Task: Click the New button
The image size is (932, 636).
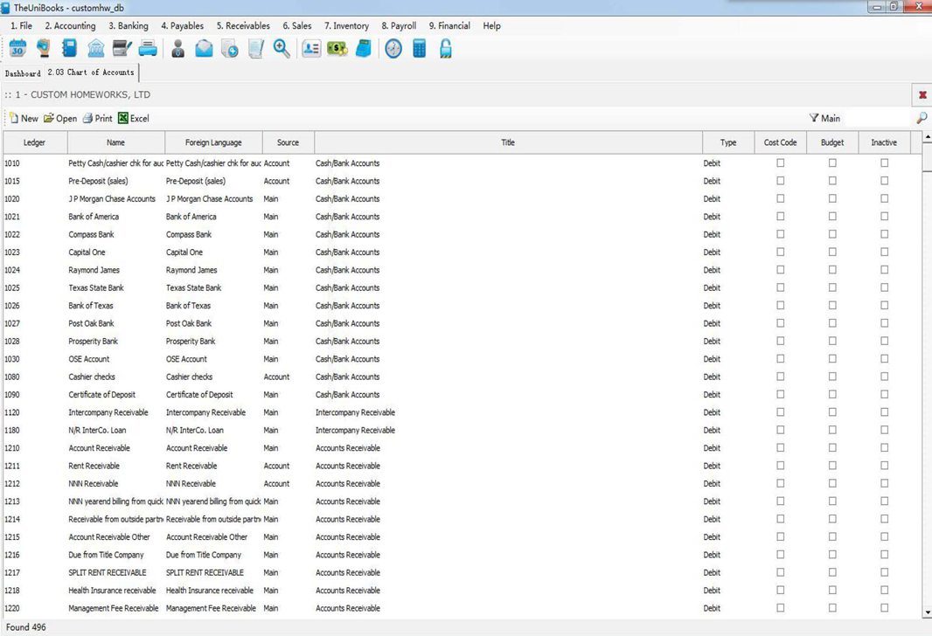Action: [24, 118]
